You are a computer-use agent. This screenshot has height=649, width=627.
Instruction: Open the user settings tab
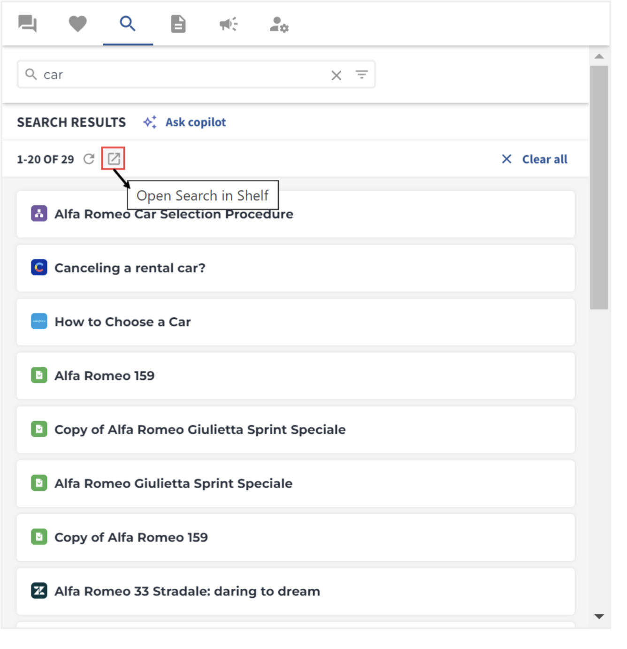pos(279,24)
